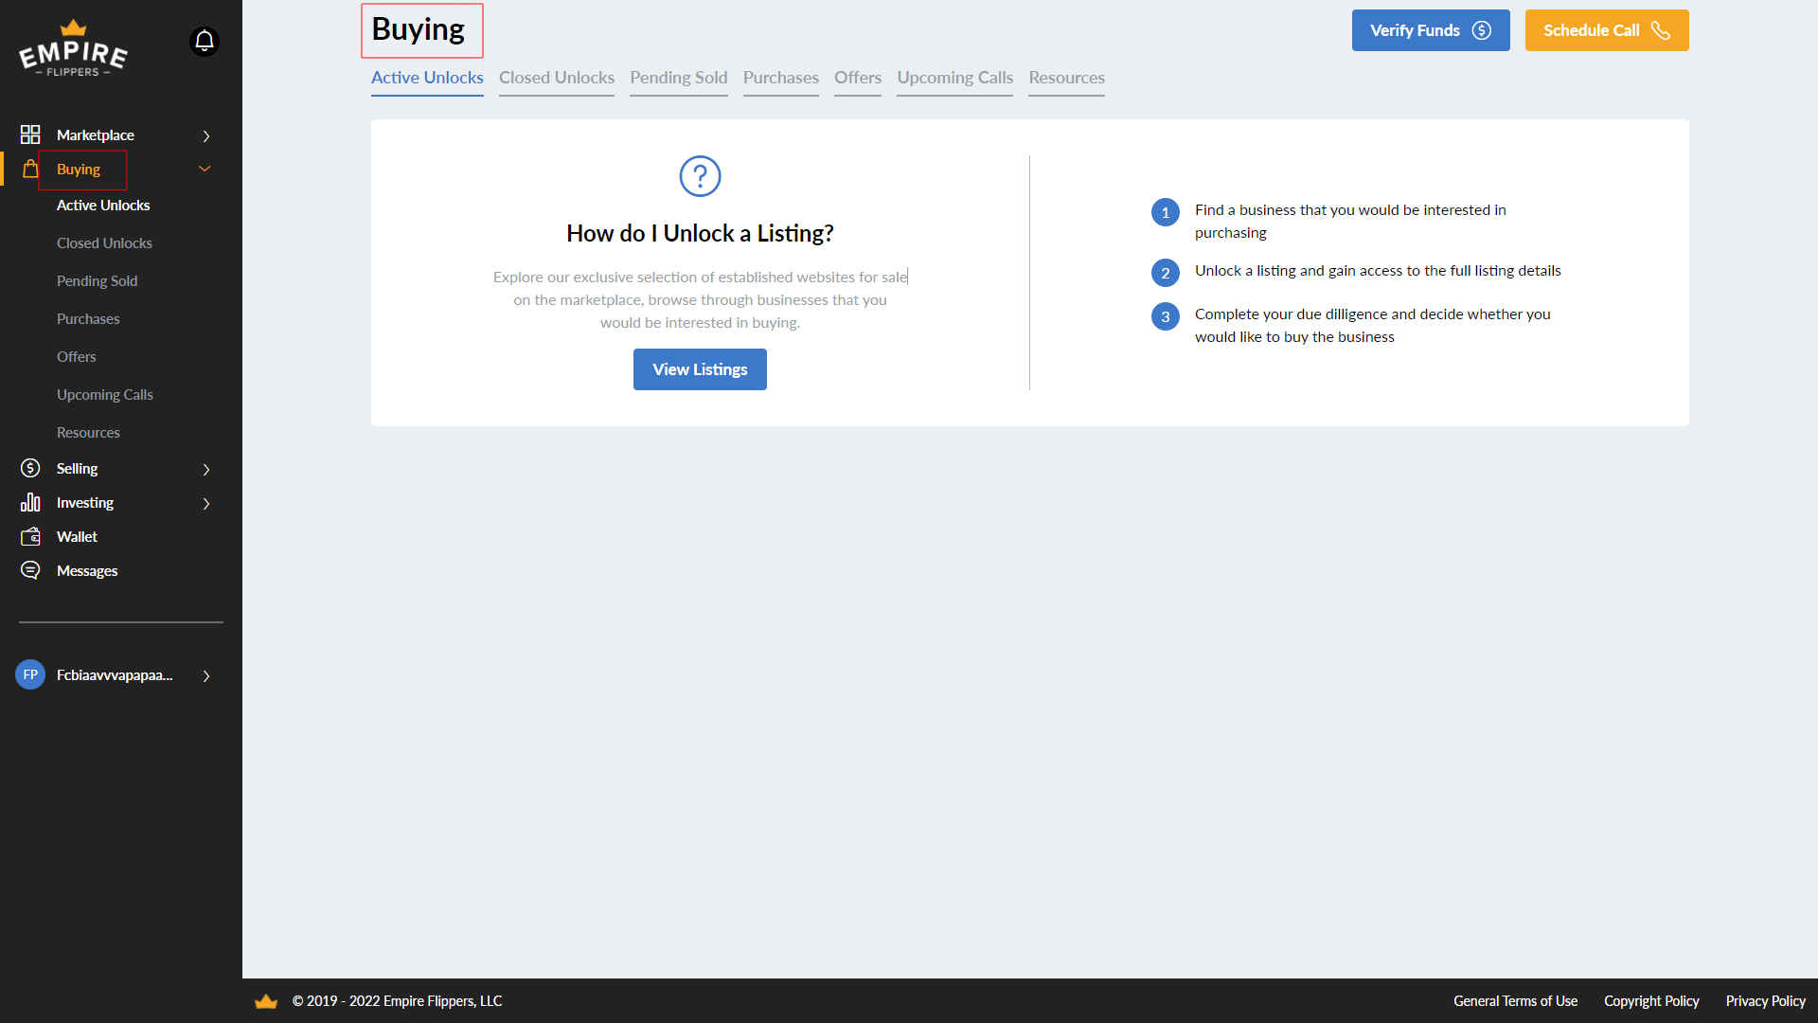Click 'Unlock a listing and gain access' text
This screenshot has width=1818, height=1023.
pyautogui.click(x=1378, y=270)
